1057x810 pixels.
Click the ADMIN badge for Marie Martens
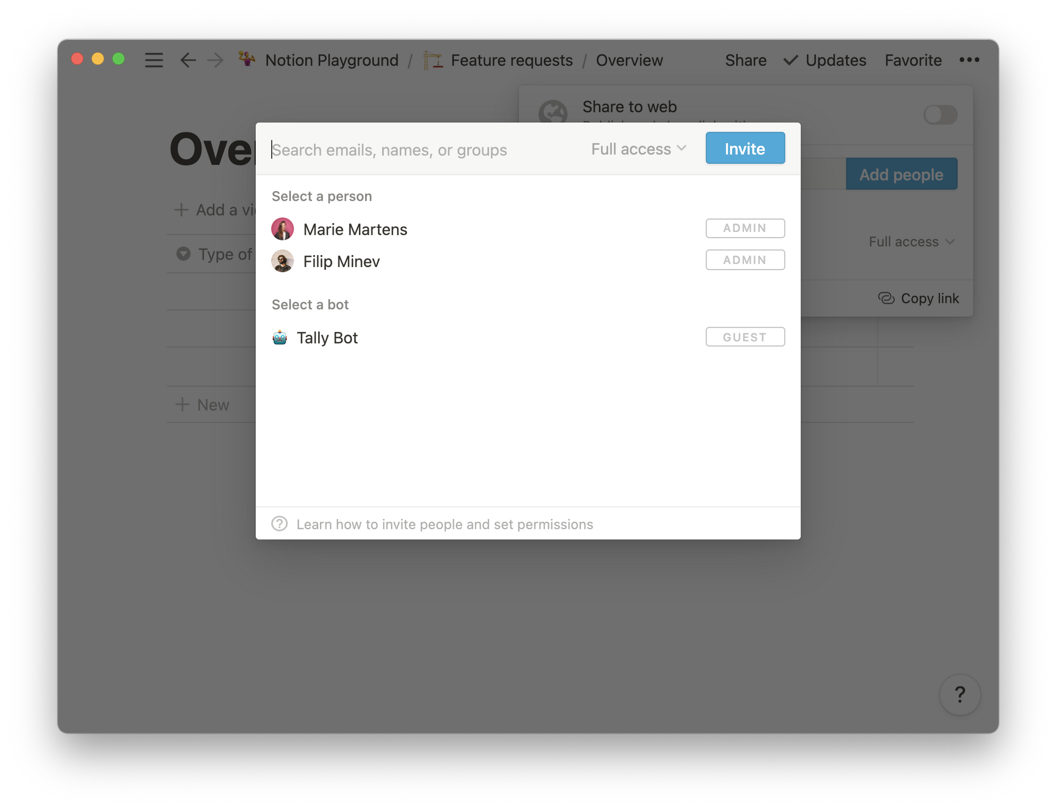click(x=745, y=228)
